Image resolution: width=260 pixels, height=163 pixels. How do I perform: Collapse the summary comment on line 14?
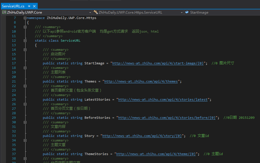[x=25, y=50]
